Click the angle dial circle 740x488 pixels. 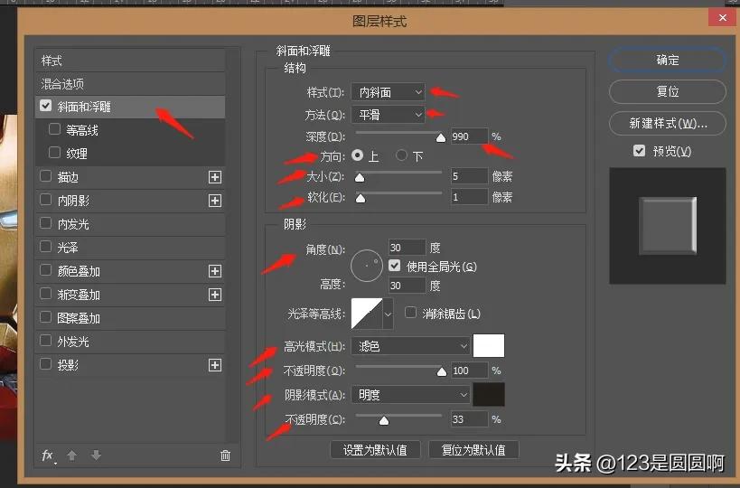(x=367, y=266)
